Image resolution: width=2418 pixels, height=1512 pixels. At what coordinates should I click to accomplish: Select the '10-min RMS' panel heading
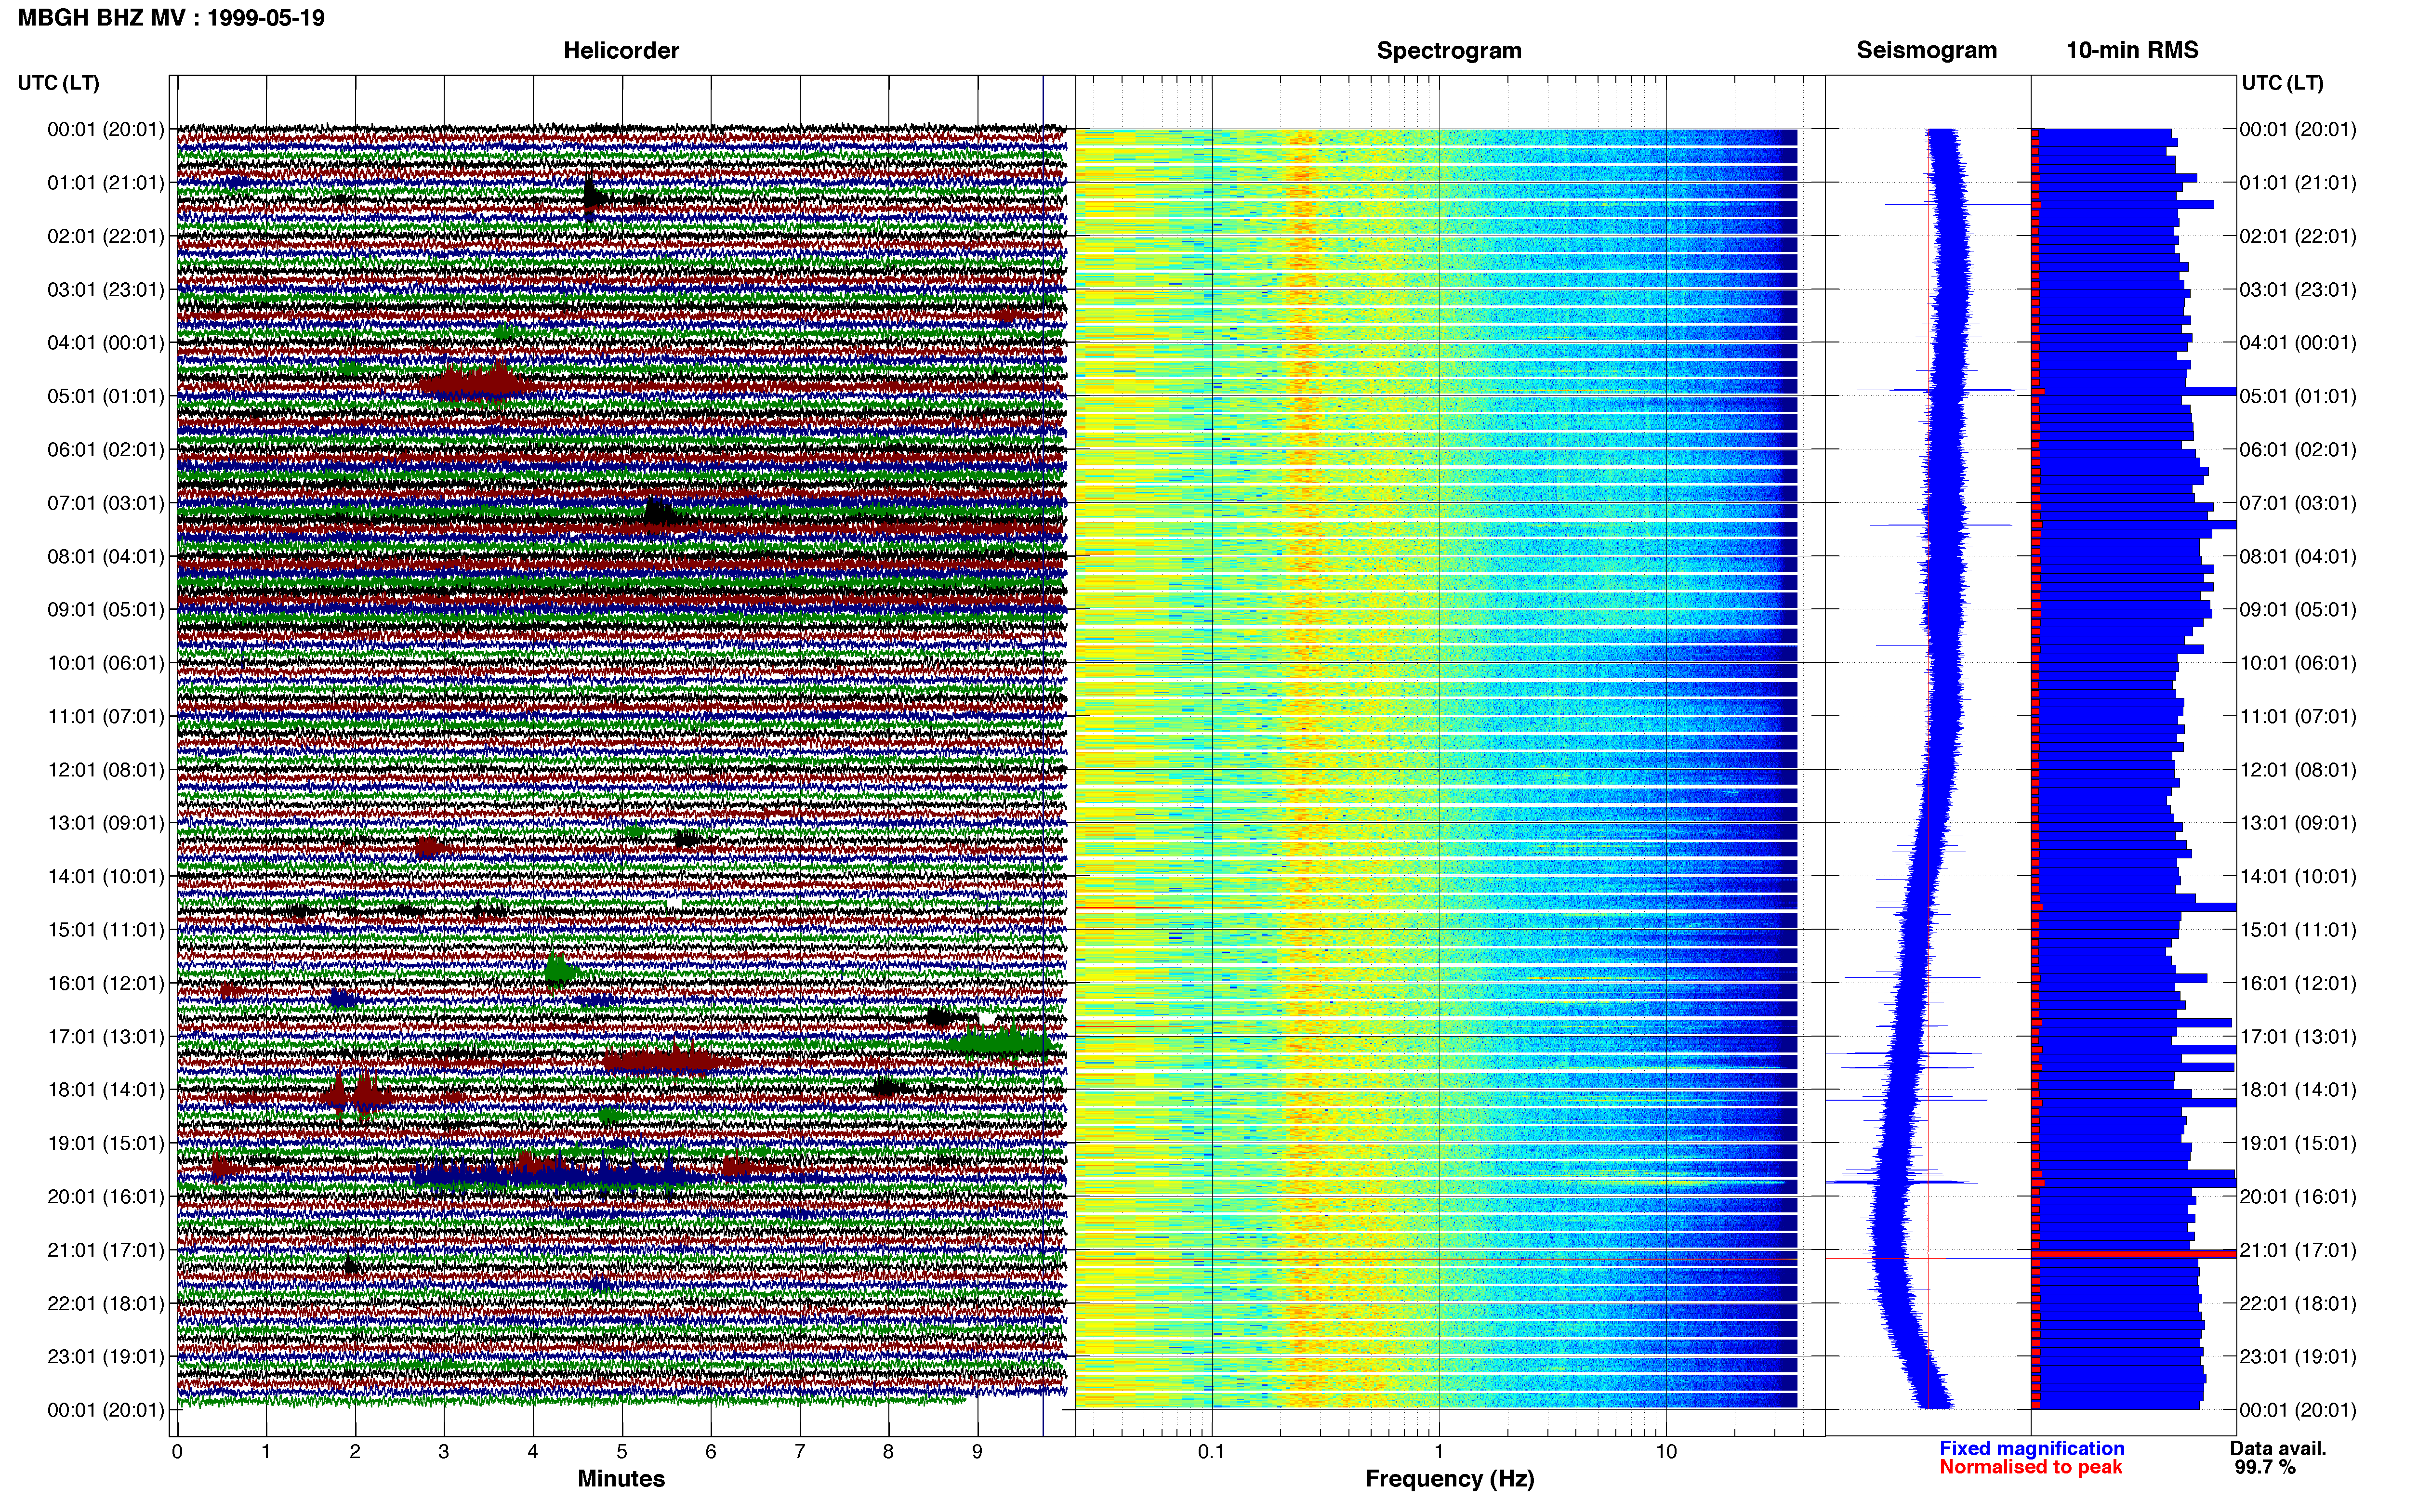click(x=2132, y=50)
